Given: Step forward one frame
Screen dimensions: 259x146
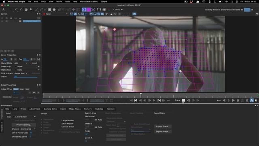Looking at the screenshot, I should pyautogui.click(x=150, y=100).
